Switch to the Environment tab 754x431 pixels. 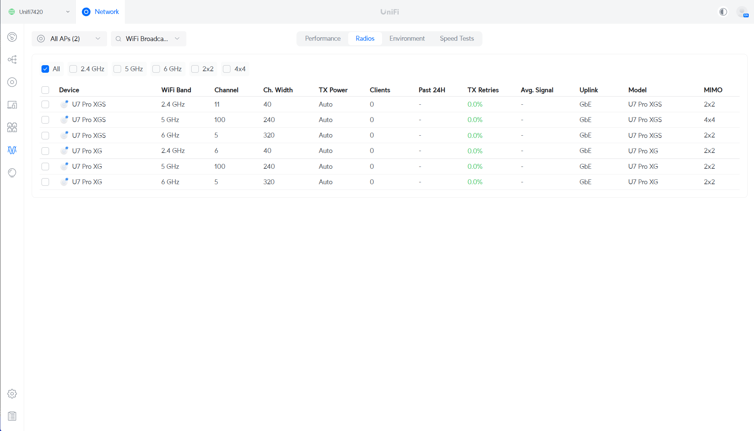pyautogui.click(x=407, y=38)
